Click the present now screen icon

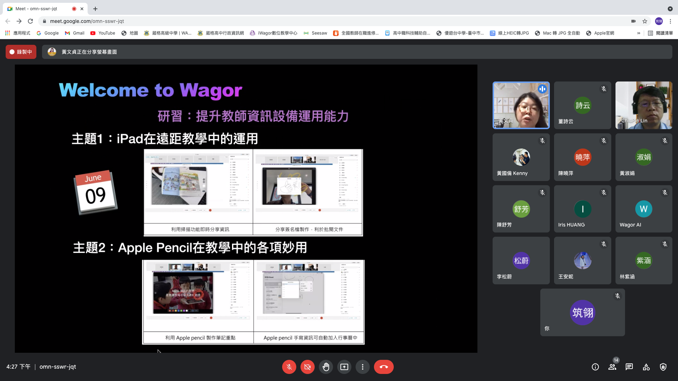(344, 367)
